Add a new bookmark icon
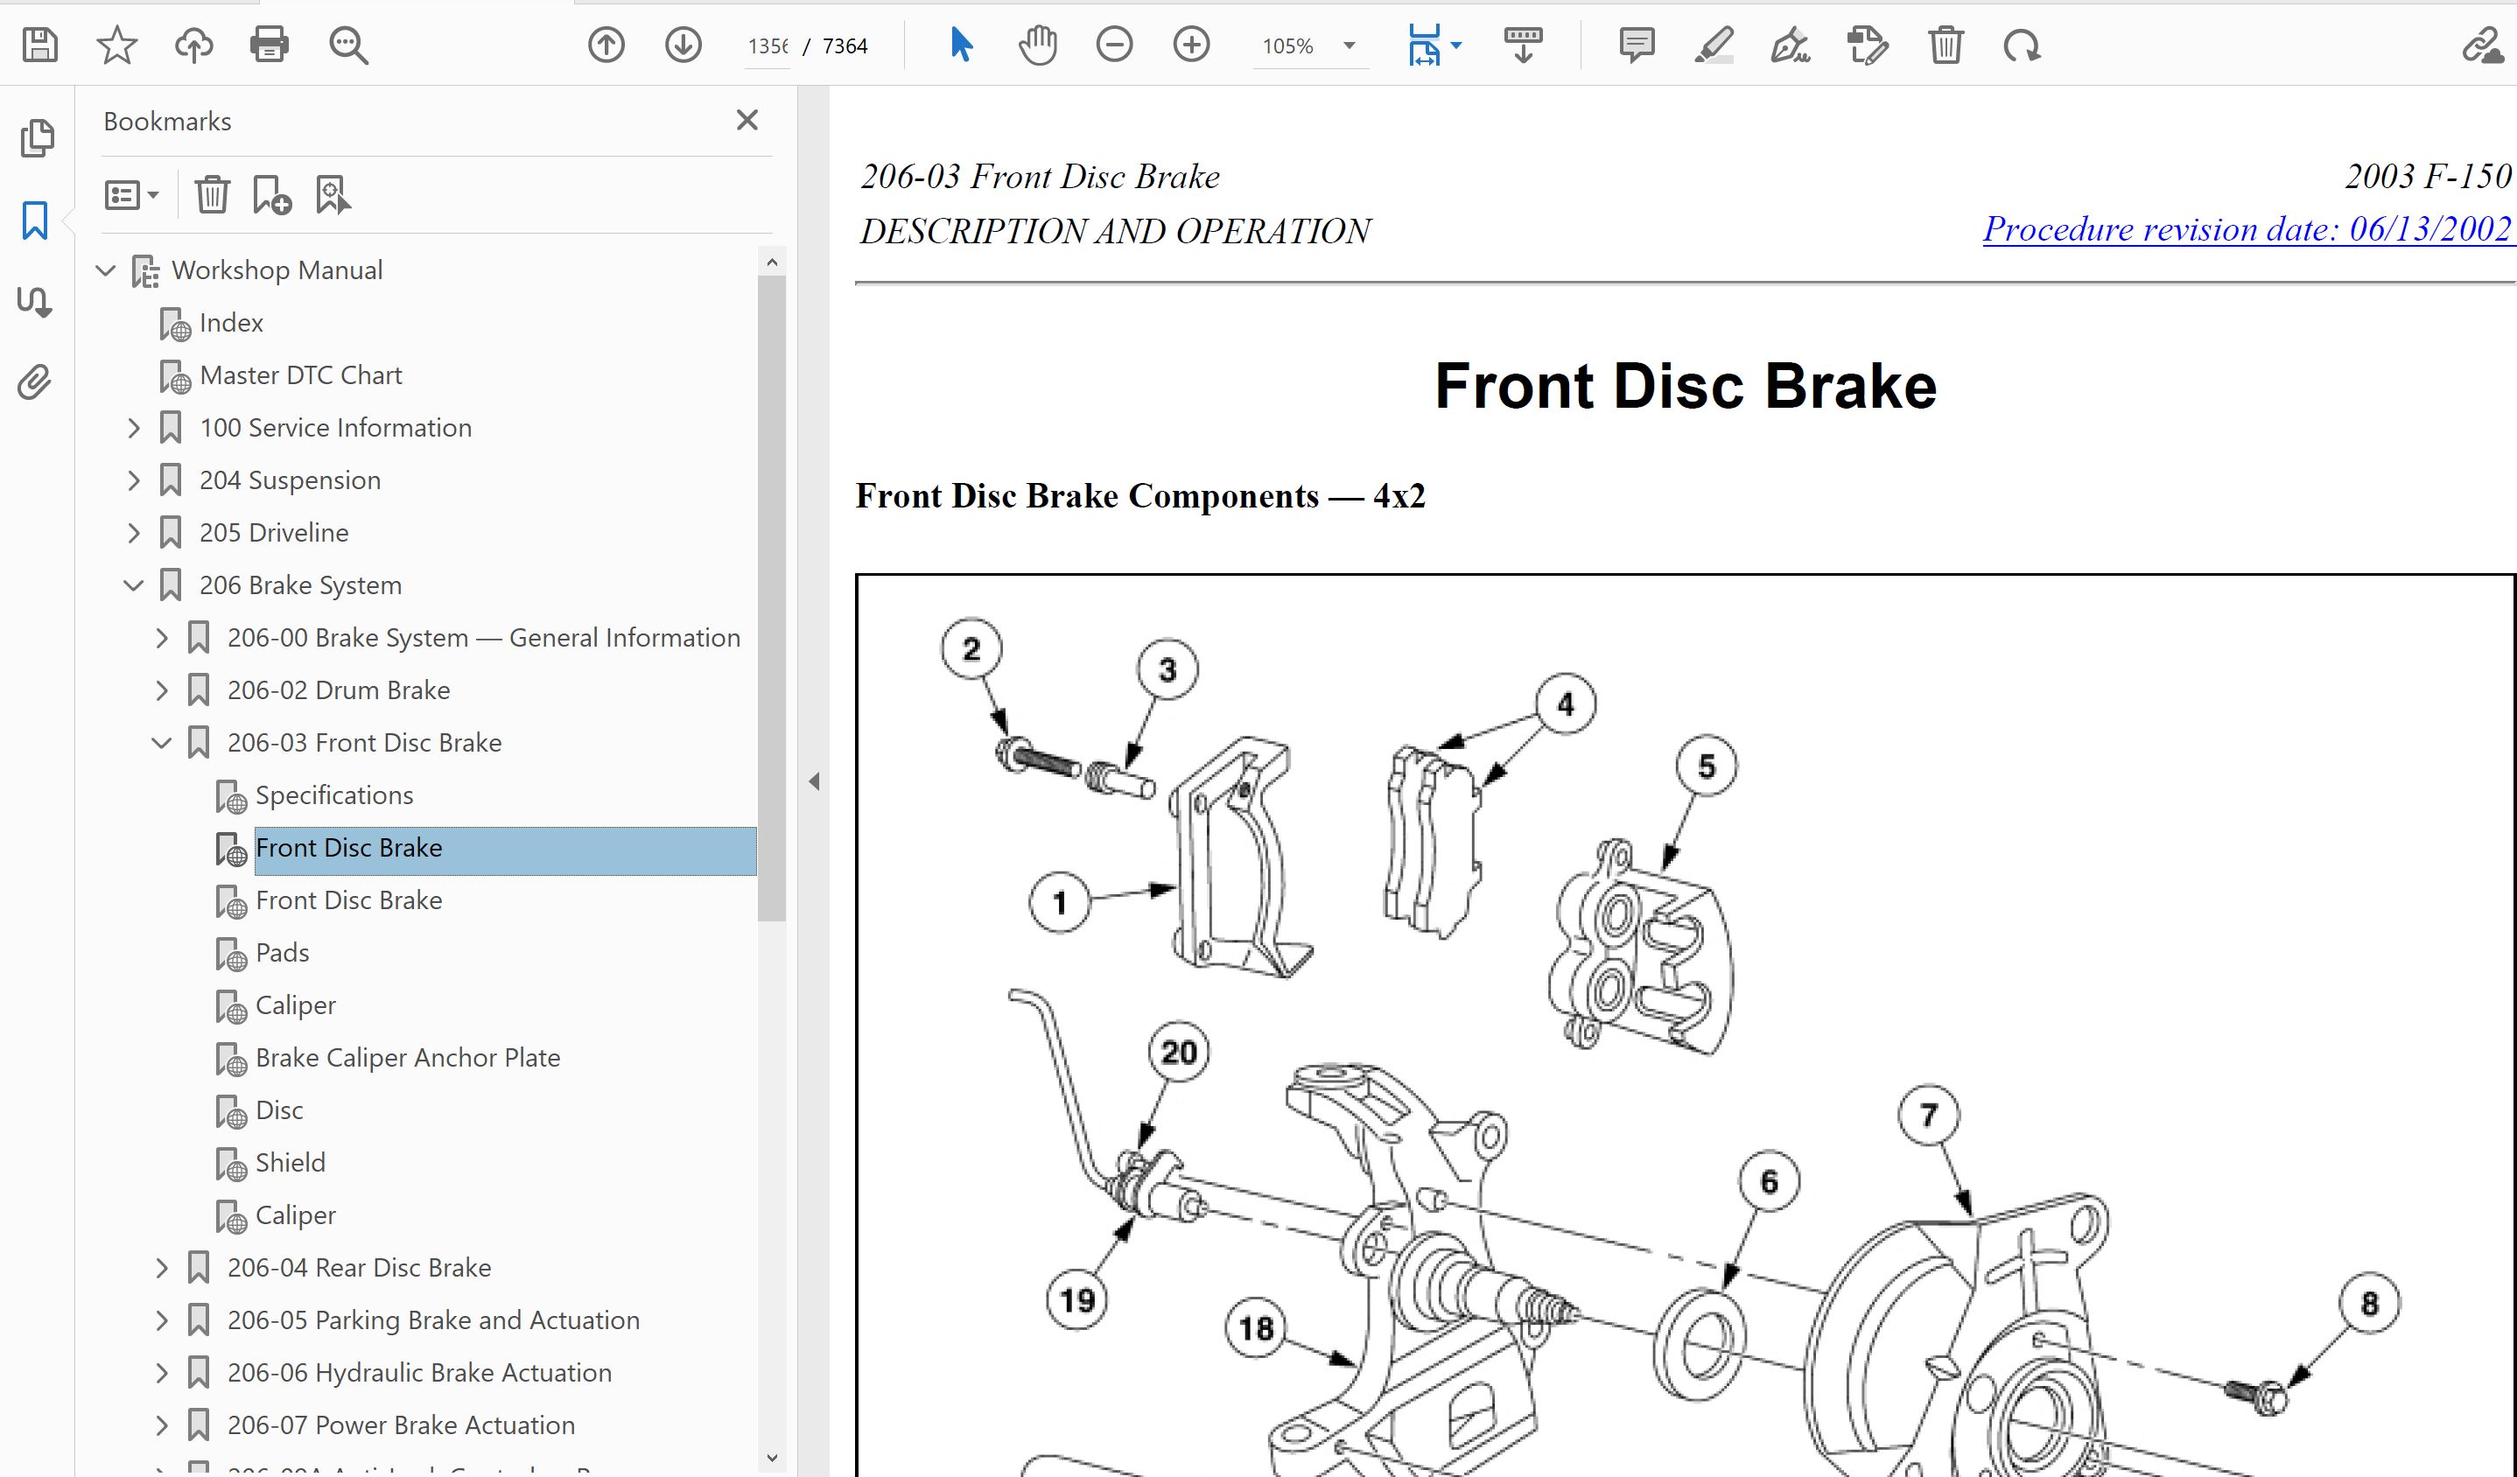This screenshot has height=1477, width=2517. pyautogui.click(x=271, y=195)
